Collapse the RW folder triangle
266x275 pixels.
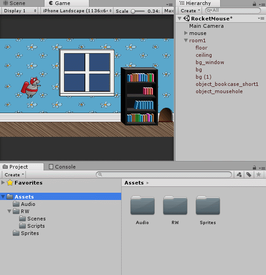pyautogui.click(x=9, y=211)
